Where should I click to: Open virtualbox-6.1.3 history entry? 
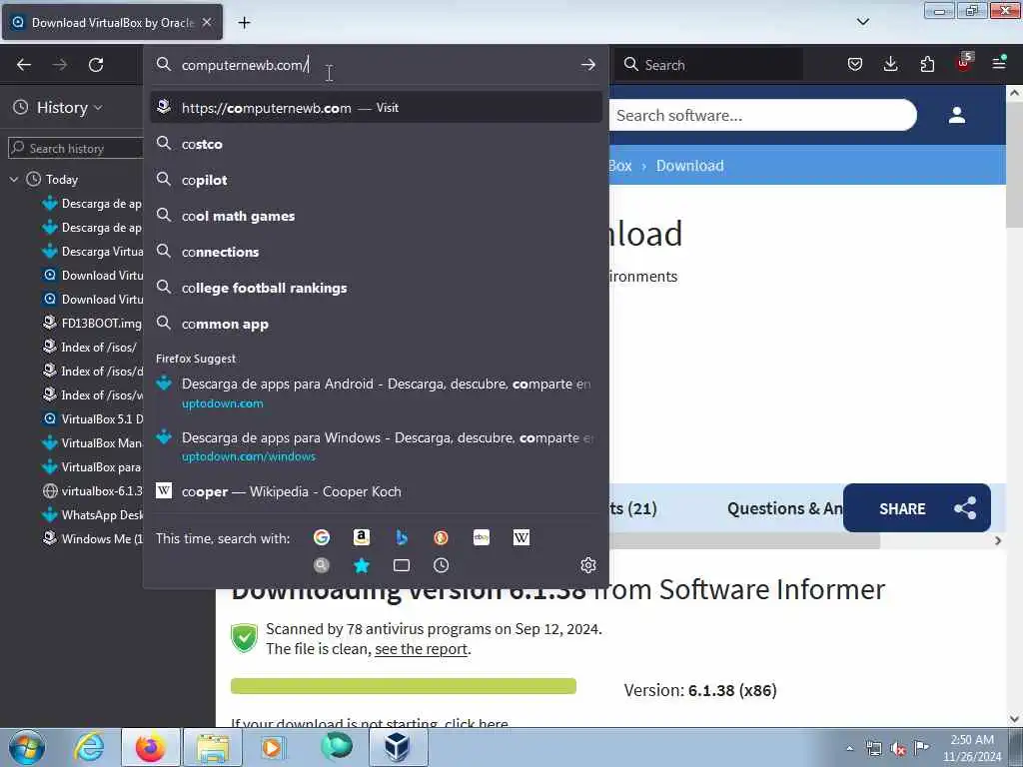point(92,490)
